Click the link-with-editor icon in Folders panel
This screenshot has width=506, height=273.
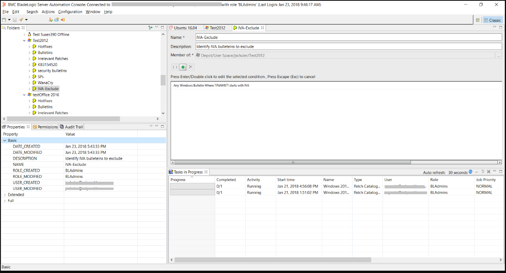151,28
